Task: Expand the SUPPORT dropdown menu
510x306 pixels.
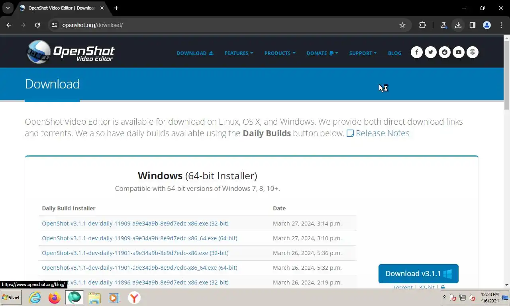Action: pos(363,53)
